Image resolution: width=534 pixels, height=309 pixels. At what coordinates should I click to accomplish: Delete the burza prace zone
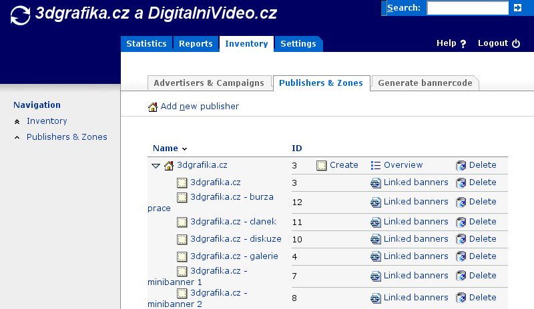pos(483,202)
